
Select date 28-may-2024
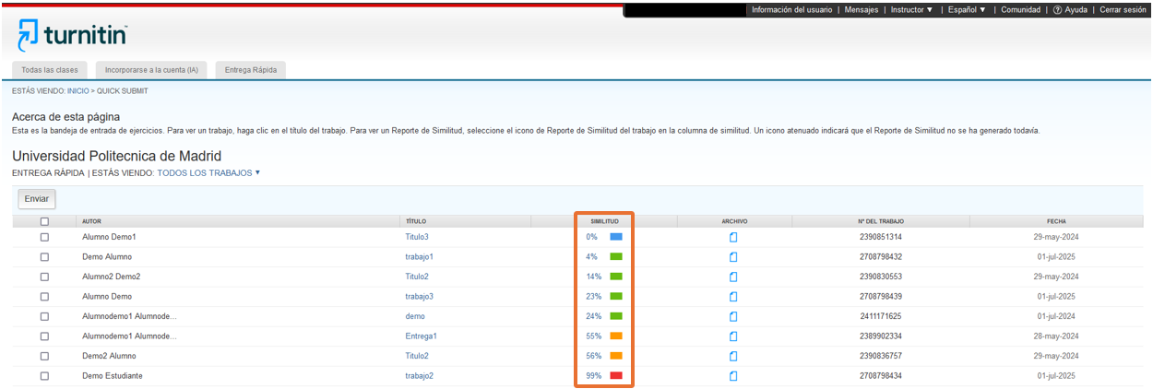click(1056, 336)
